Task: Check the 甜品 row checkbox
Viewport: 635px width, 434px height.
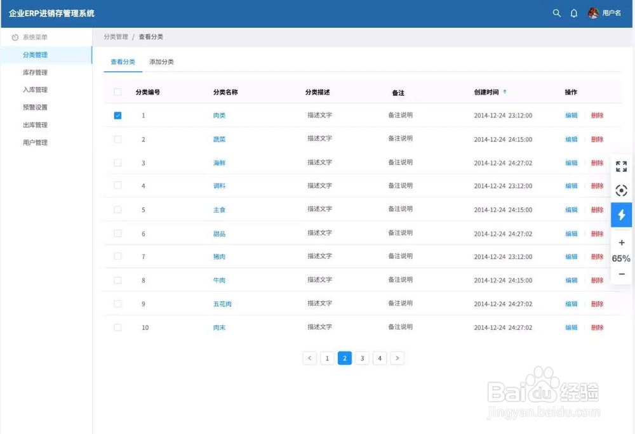Action: (117, 233)
